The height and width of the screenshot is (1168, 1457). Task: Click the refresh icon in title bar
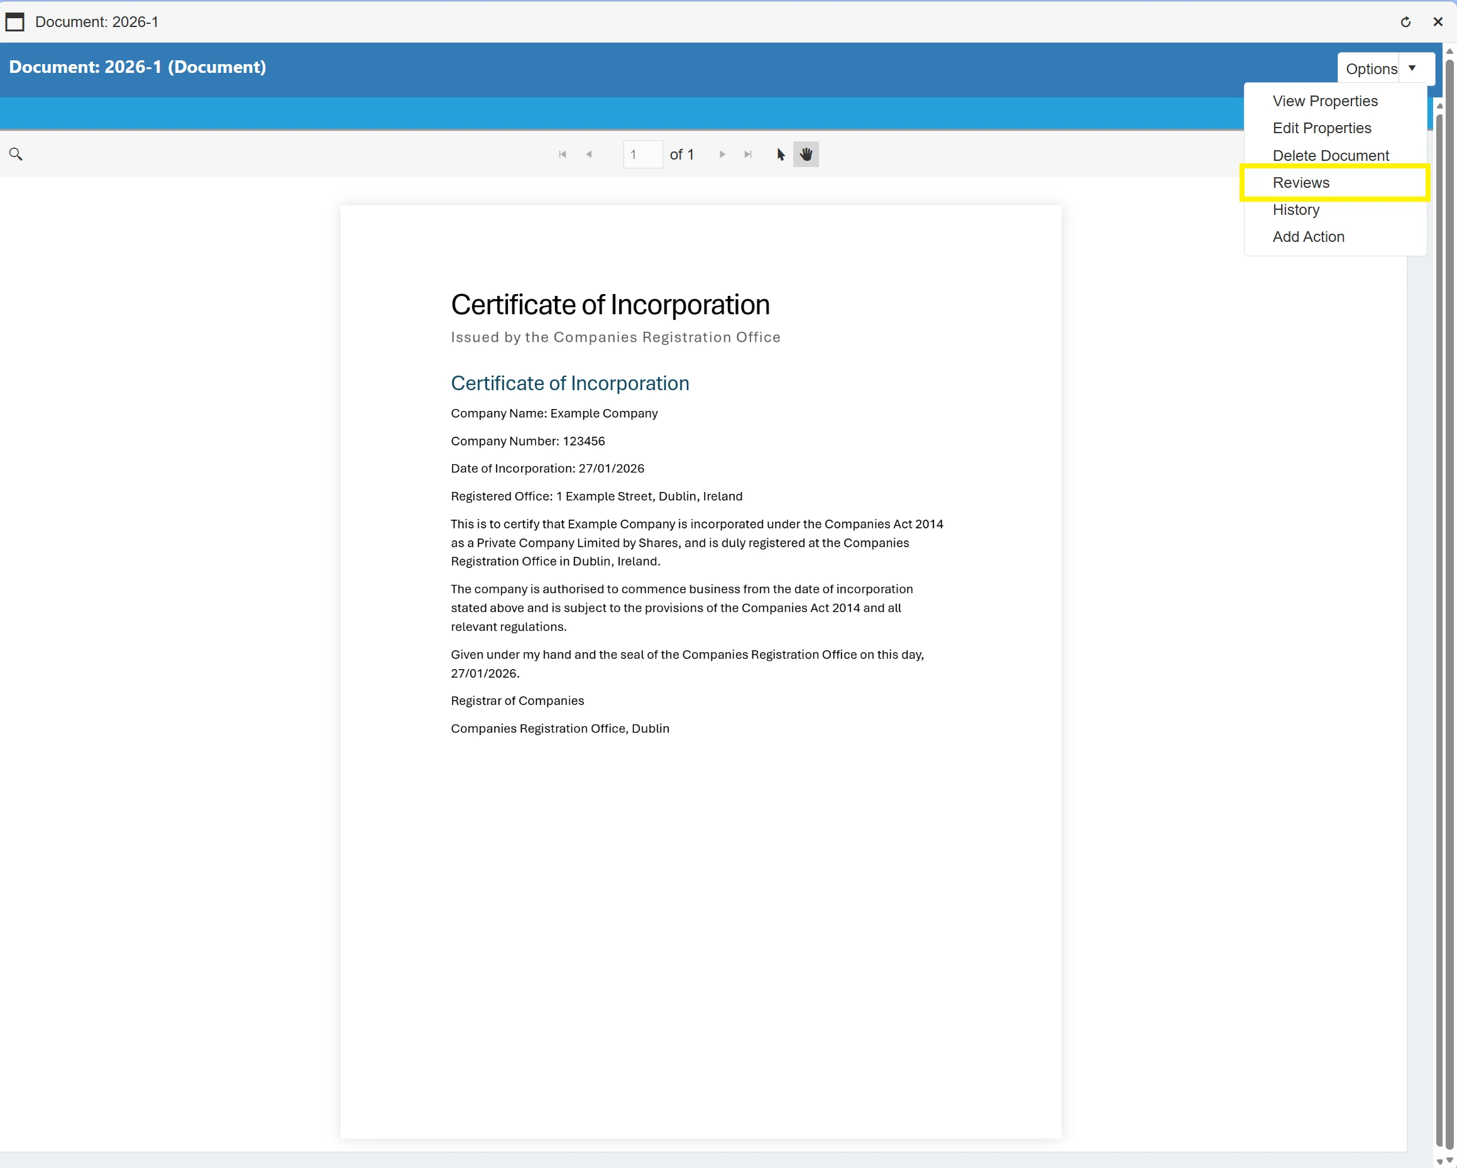1405,21
